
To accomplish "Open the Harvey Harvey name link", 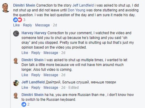I will [34, 33].
